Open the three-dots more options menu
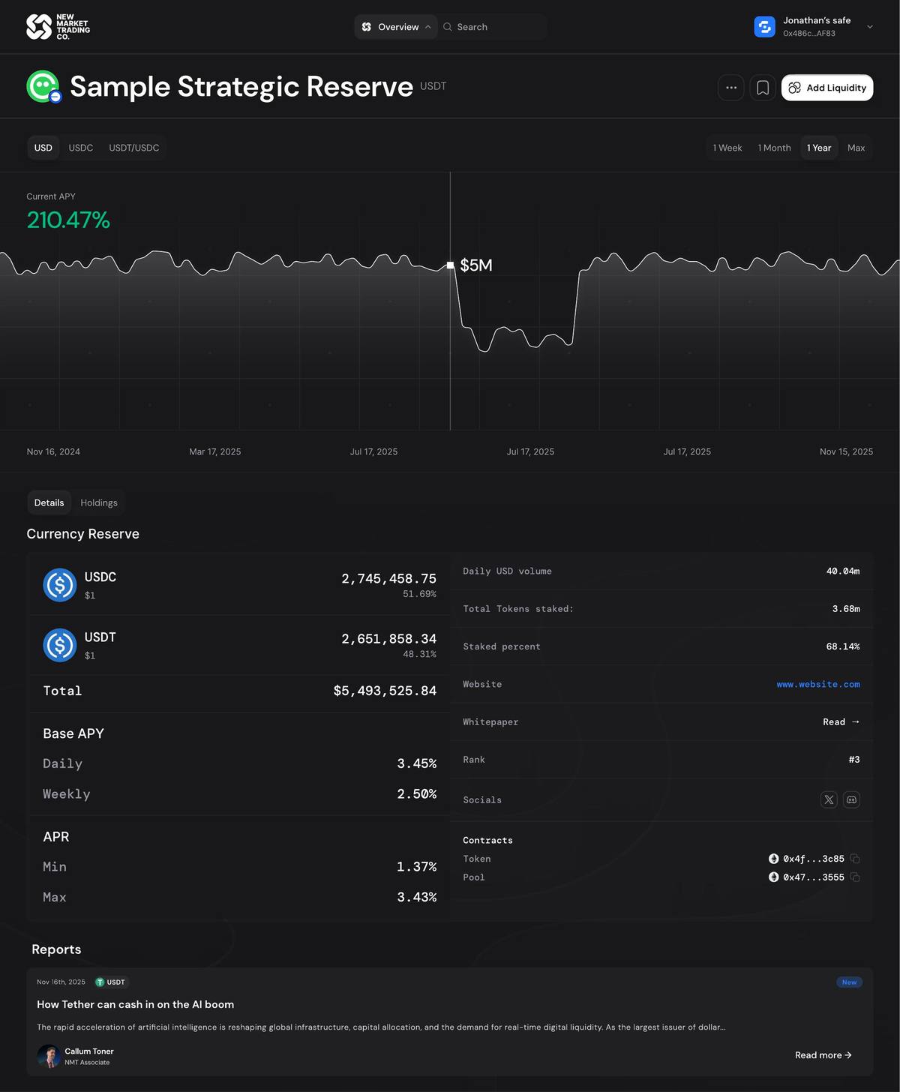Screen dimensions: 900x1092 730,88
